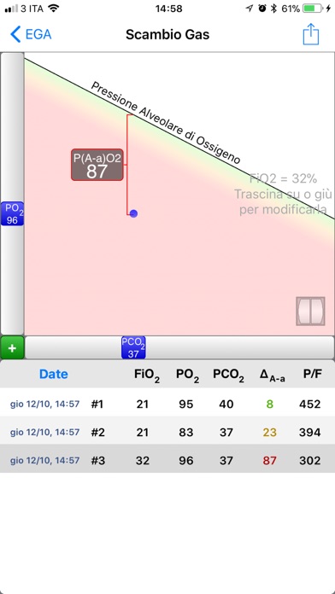Add a new measurement with green plus
Viewport: 335px width, 594px height.
[12, 347]
